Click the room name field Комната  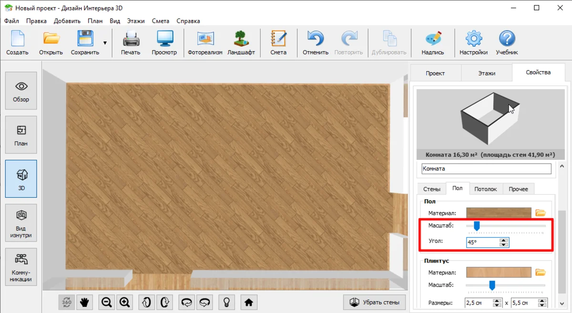(x=486, y=168)
